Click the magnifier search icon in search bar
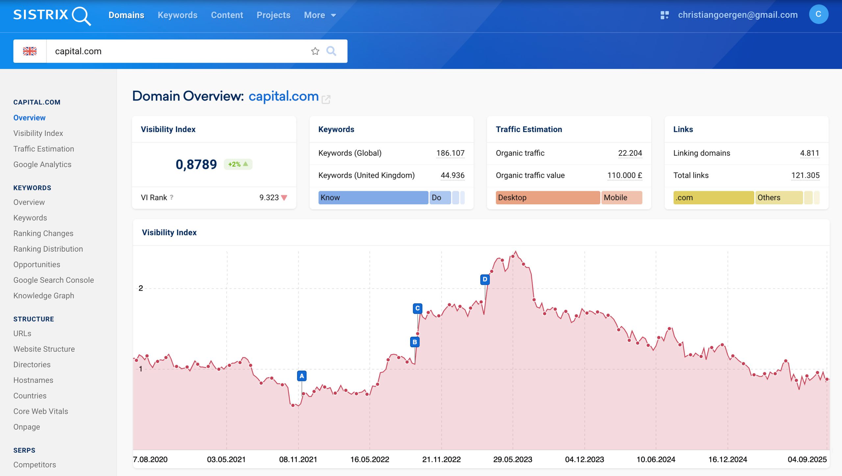The image size is (842, 476). (331, 51)
